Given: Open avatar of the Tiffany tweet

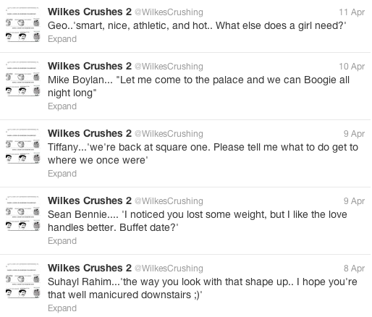Looking at the screenshot, I should coord(23,146).
